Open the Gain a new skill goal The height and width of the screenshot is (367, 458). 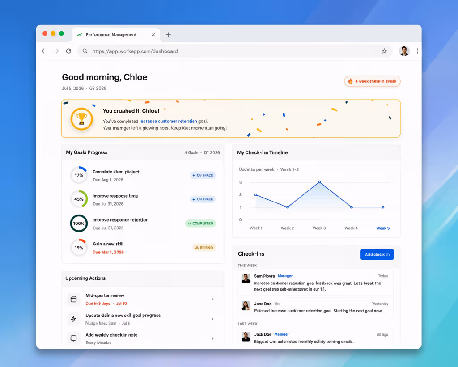pyautogui.click(x=108, y=244)
